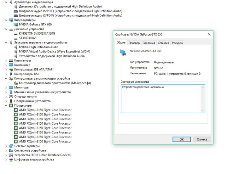Expand the Контроллеры USB node
This screenshot has height=174, width=227.
point(6,74)
